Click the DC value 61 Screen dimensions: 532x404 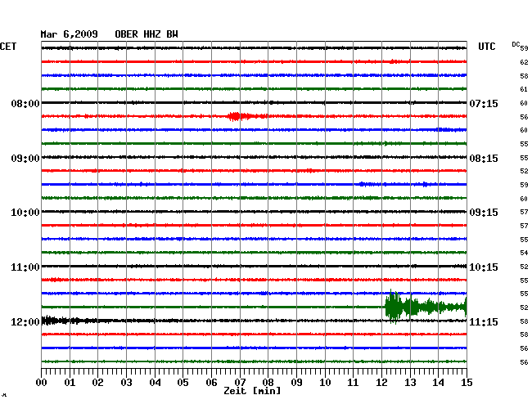tap(524, 89)
